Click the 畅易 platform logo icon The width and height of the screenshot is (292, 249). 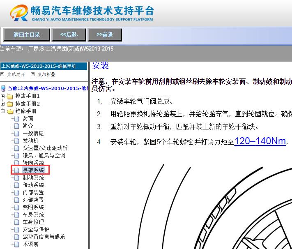pyautogui.click(x=19, y=12)
